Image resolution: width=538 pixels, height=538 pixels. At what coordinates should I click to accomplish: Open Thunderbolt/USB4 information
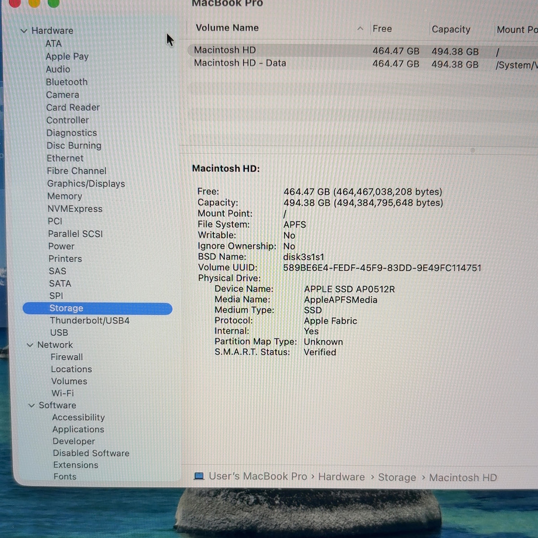[89, 321]
